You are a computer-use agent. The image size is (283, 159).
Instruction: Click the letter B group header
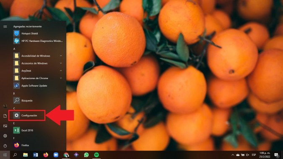point(14,94)
